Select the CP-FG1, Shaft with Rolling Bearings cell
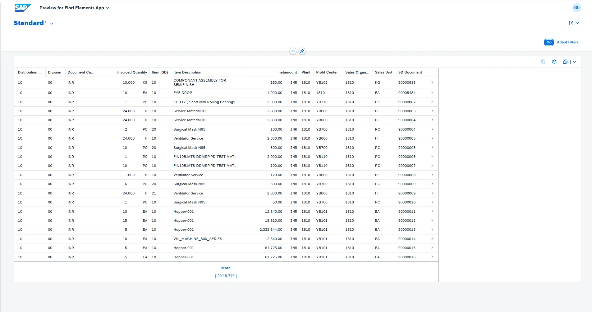 [204, 102]
